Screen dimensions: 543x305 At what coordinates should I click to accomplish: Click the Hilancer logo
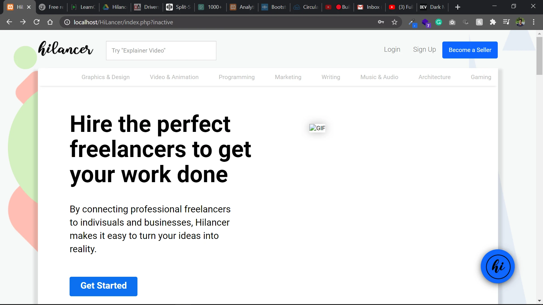[66, 49]
